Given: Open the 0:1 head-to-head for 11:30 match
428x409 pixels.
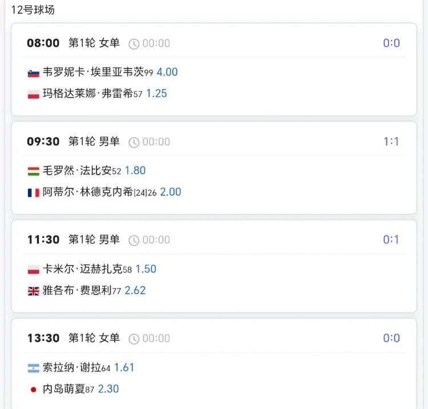Looking at the screenshot, I should coord(391,240).
